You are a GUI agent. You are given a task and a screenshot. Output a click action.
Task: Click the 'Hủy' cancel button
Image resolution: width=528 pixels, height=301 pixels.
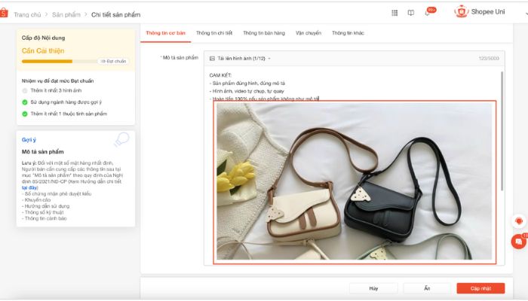point(373,288)
